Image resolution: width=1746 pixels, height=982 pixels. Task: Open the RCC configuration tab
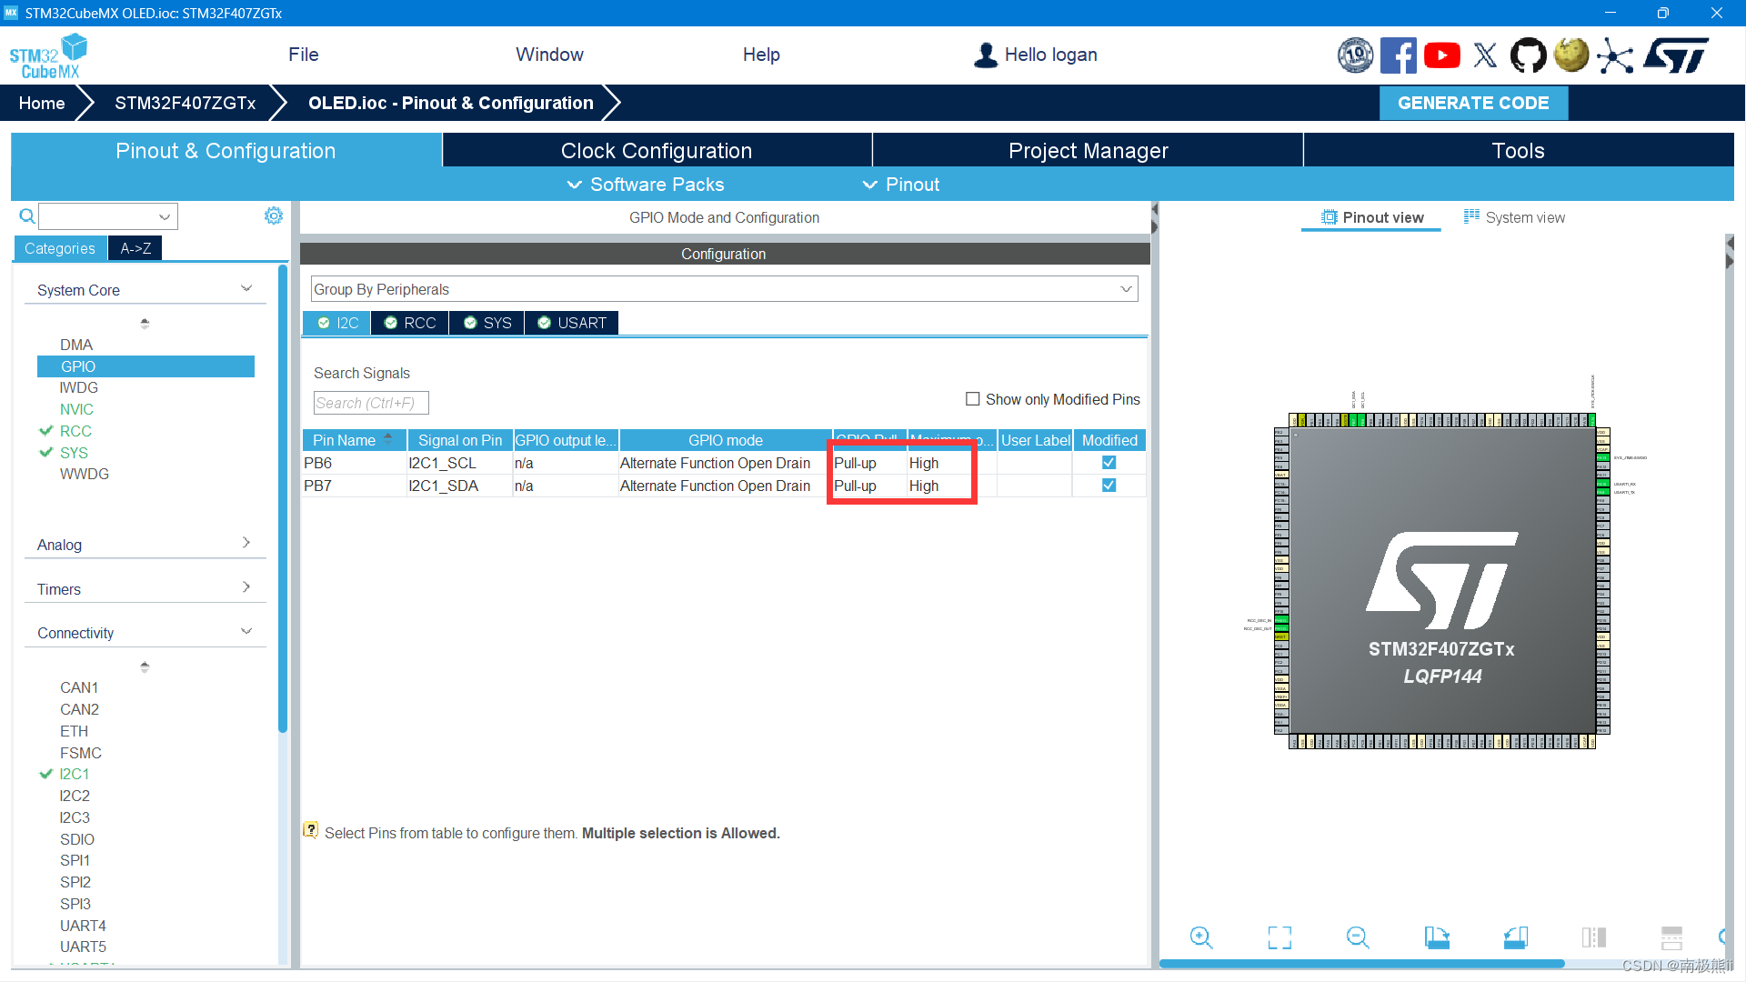coord(409,323)
